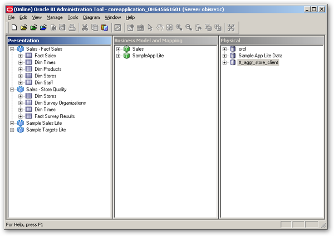Click the 'For Help, press F1' status text
Viewport: 334px width, 236px height.
24,224
